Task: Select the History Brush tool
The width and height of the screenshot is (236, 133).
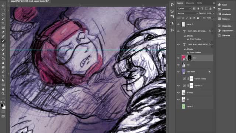Action: [x=3, y=50]
